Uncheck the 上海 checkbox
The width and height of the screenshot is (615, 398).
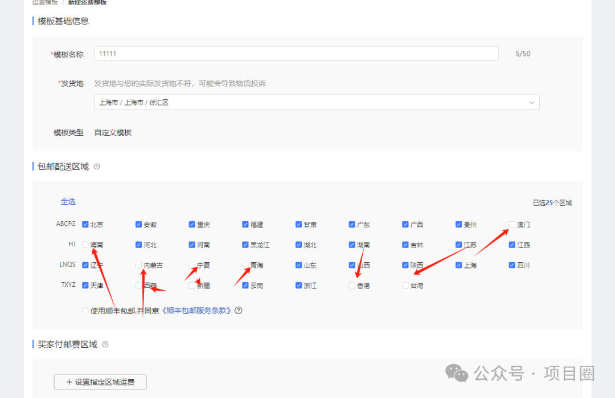[x=458, y=265]
